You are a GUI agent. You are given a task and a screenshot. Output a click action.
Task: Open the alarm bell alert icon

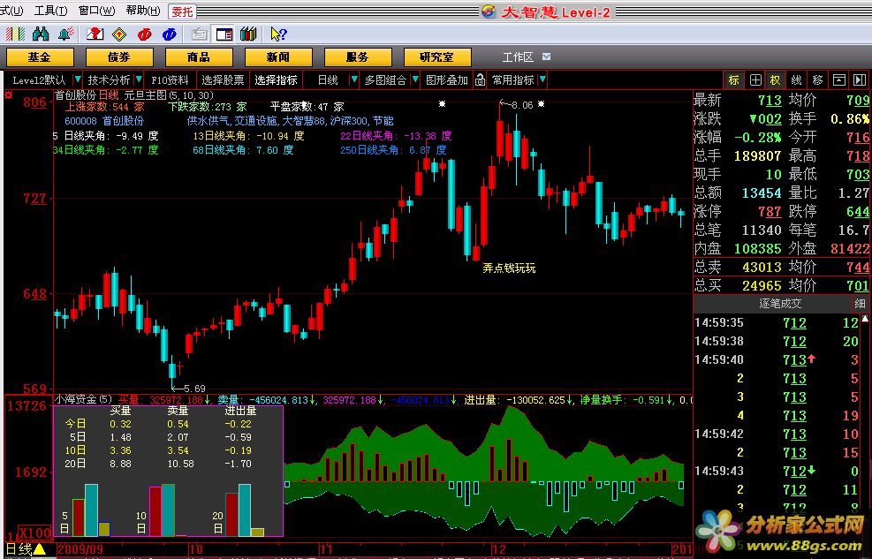pos(66,34)
